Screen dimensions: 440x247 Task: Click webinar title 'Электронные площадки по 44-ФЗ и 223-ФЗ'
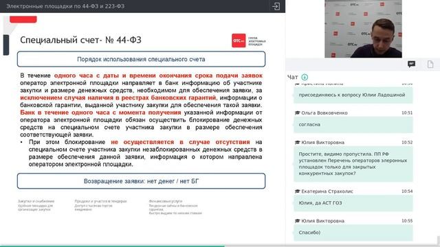click(x=65, y=6)
